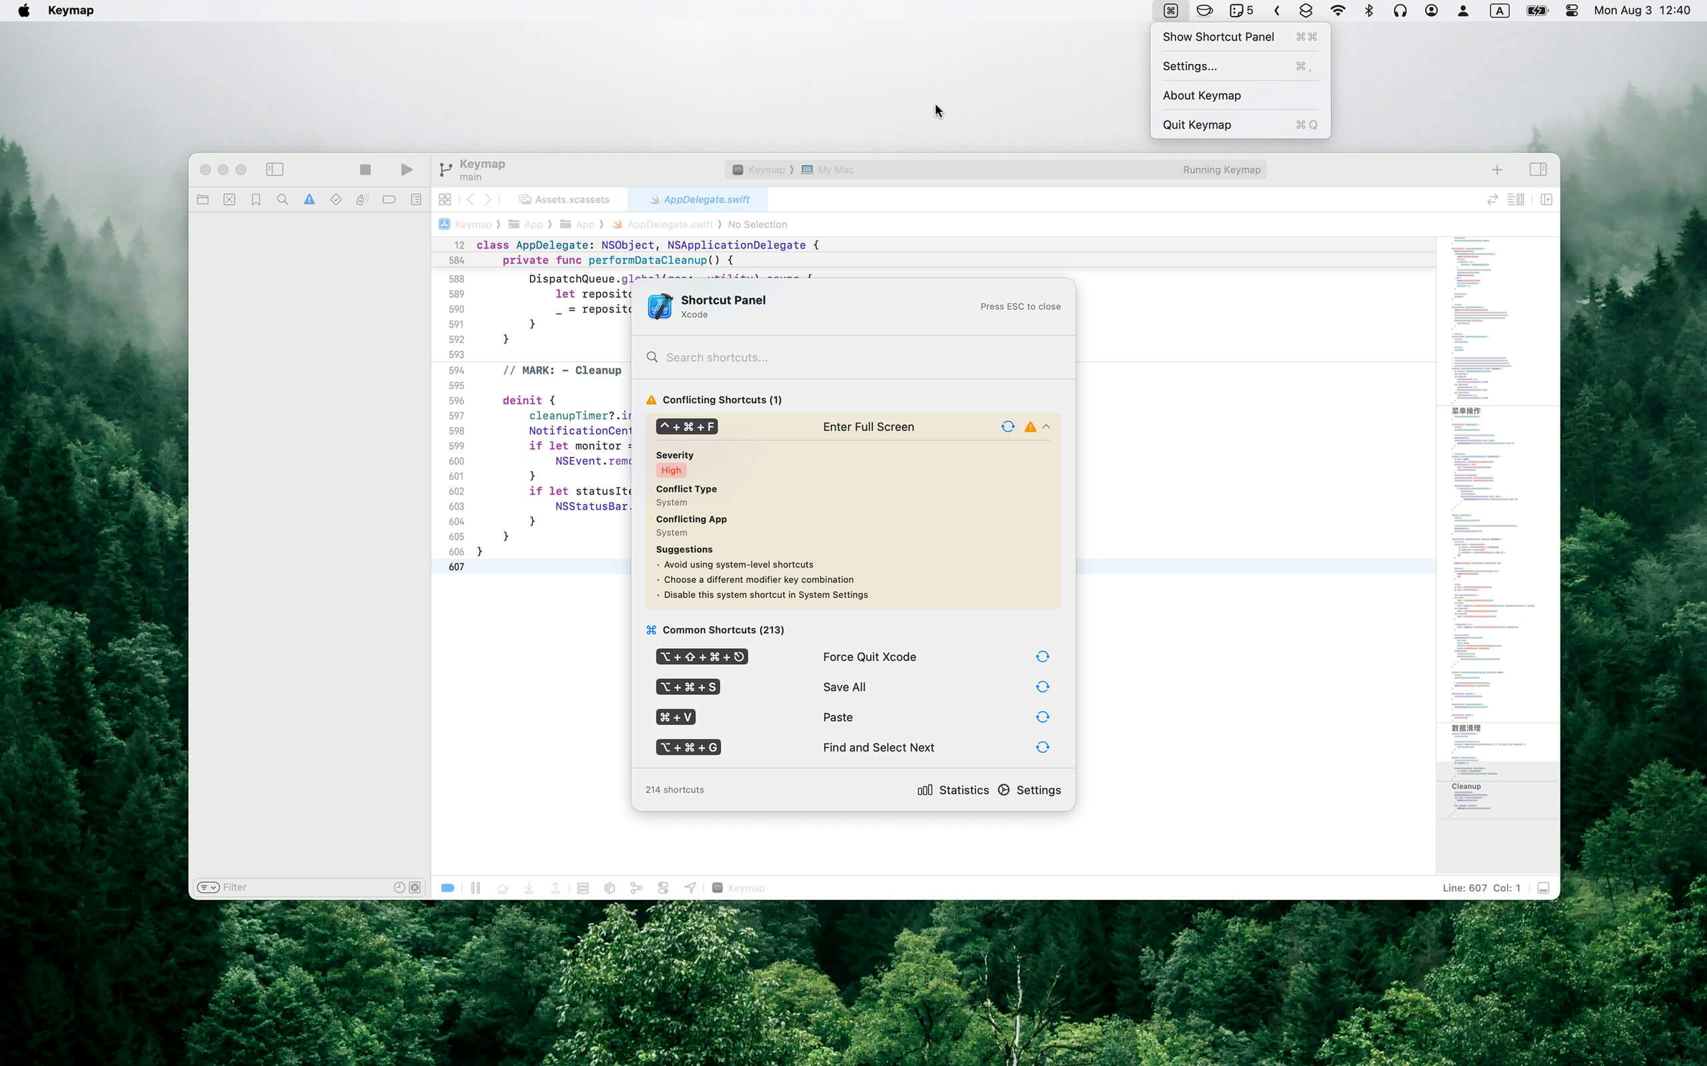Toggle source-controlled files filter

pos(415,887)
